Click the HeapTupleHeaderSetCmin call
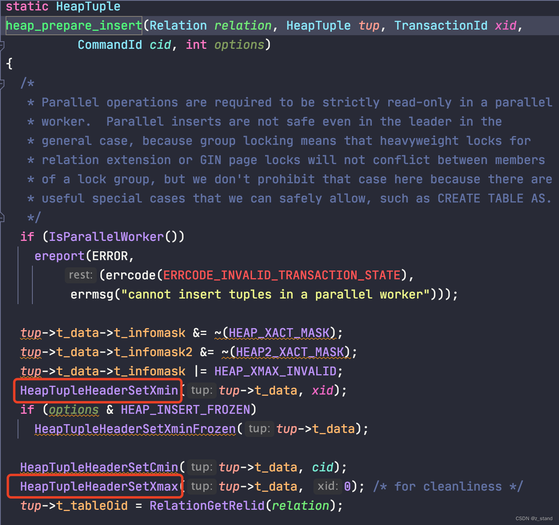Image resolution: width=559 pixels, height=525 pixels. click(x=99, y=467)
